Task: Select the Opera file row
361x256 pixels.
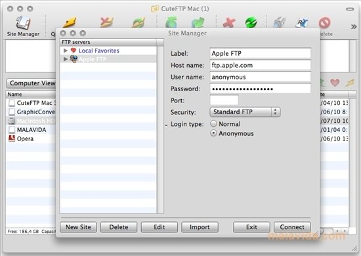Action: (31, 139)
